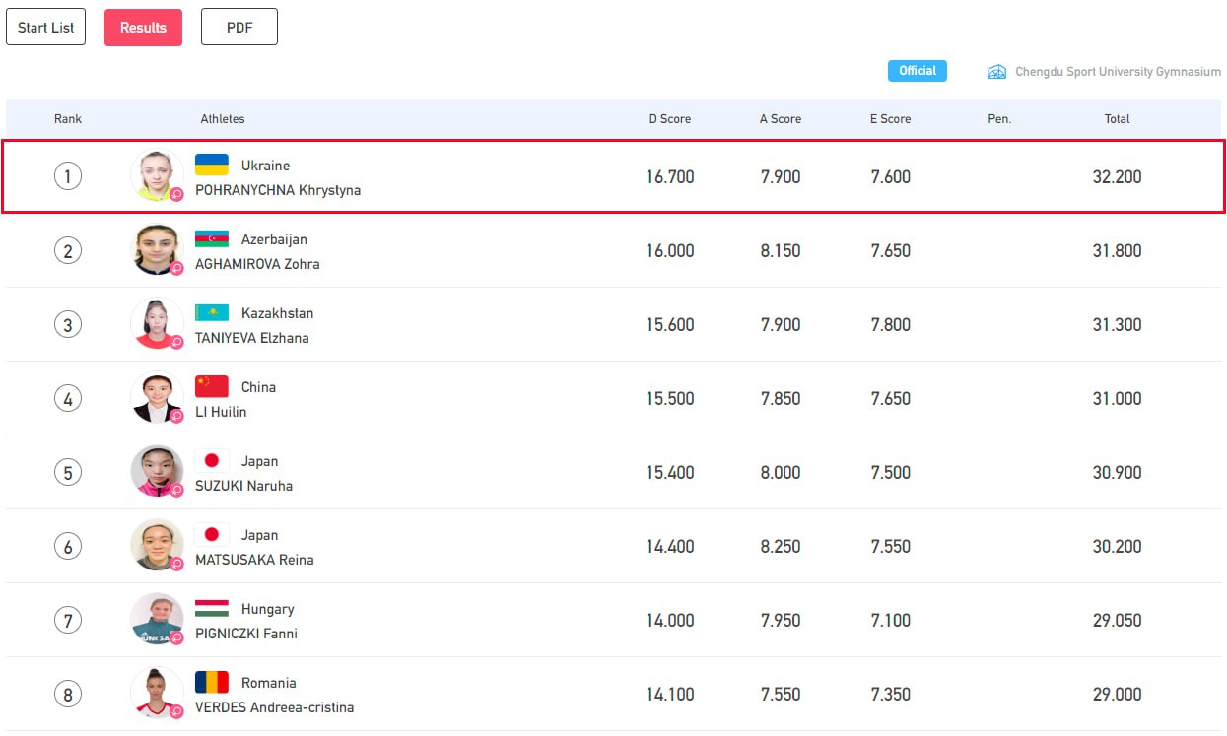Open athlete name LI Huilin

(x=221, y=412)
